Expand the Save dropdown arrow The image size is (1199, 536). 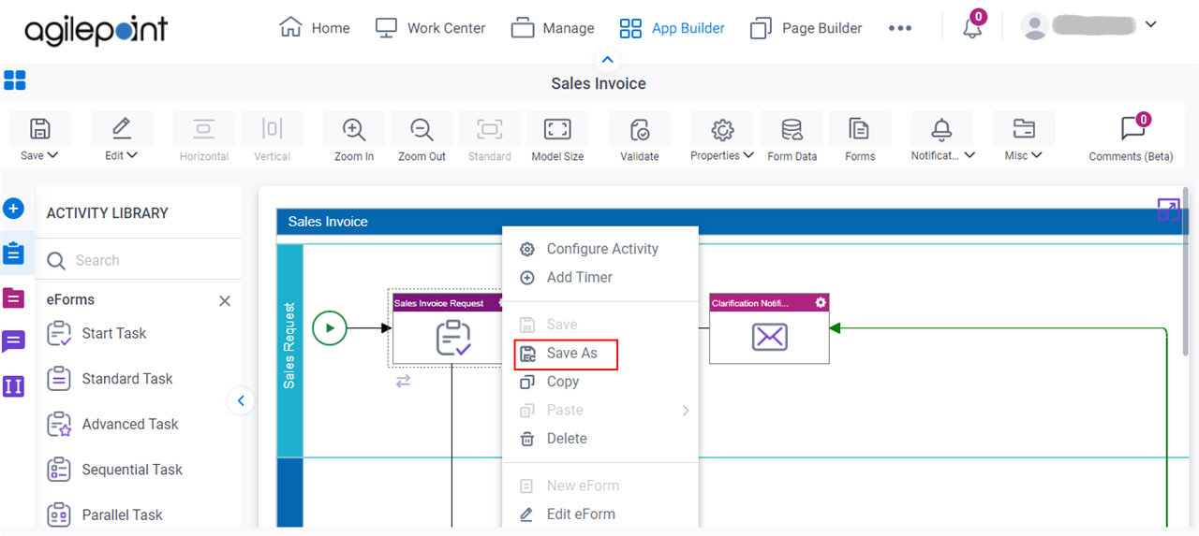click(x=52, y=155)
